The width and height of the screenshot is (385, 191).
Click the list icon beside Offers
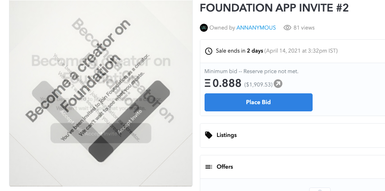pos(209,167)
